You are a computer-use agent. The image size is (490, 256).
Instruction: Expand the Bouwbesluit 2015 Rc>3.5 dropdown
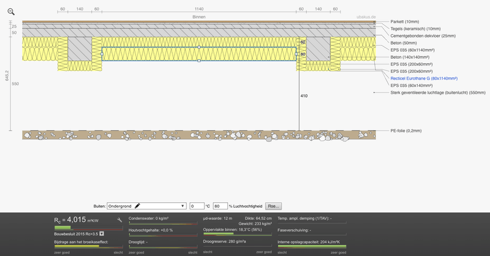pyautogui.click(x=102, y=233)
